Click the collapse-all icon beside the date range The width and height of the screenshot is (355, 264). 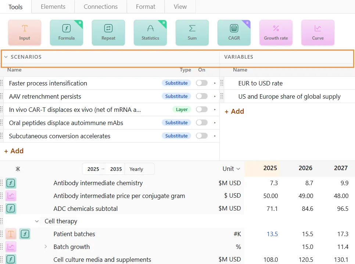[18, 169]
